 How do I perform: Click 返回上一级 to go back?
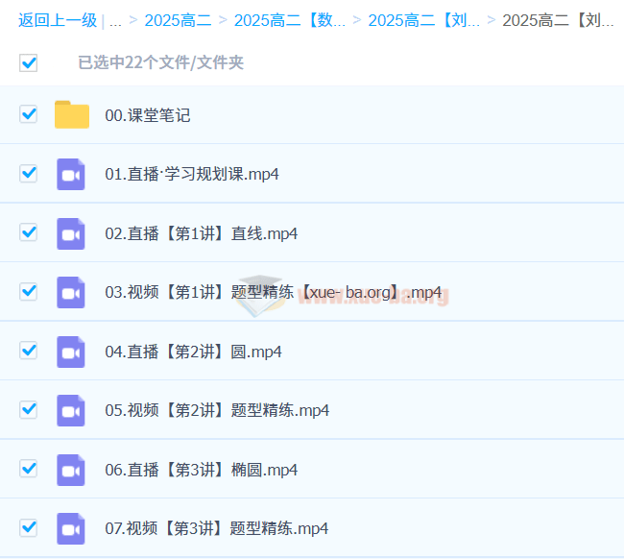[x=57, y=20]
